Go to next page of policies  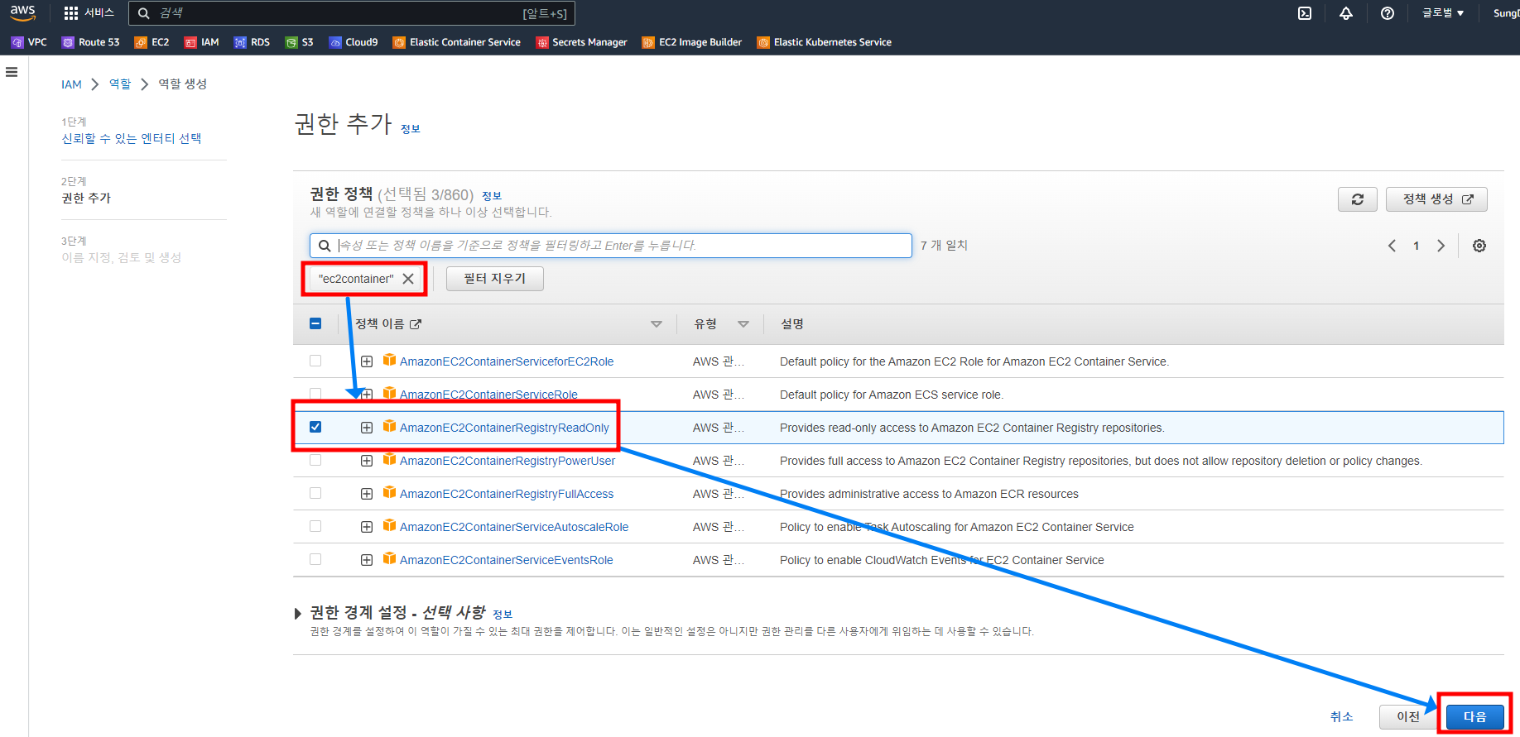point(1441,246)
